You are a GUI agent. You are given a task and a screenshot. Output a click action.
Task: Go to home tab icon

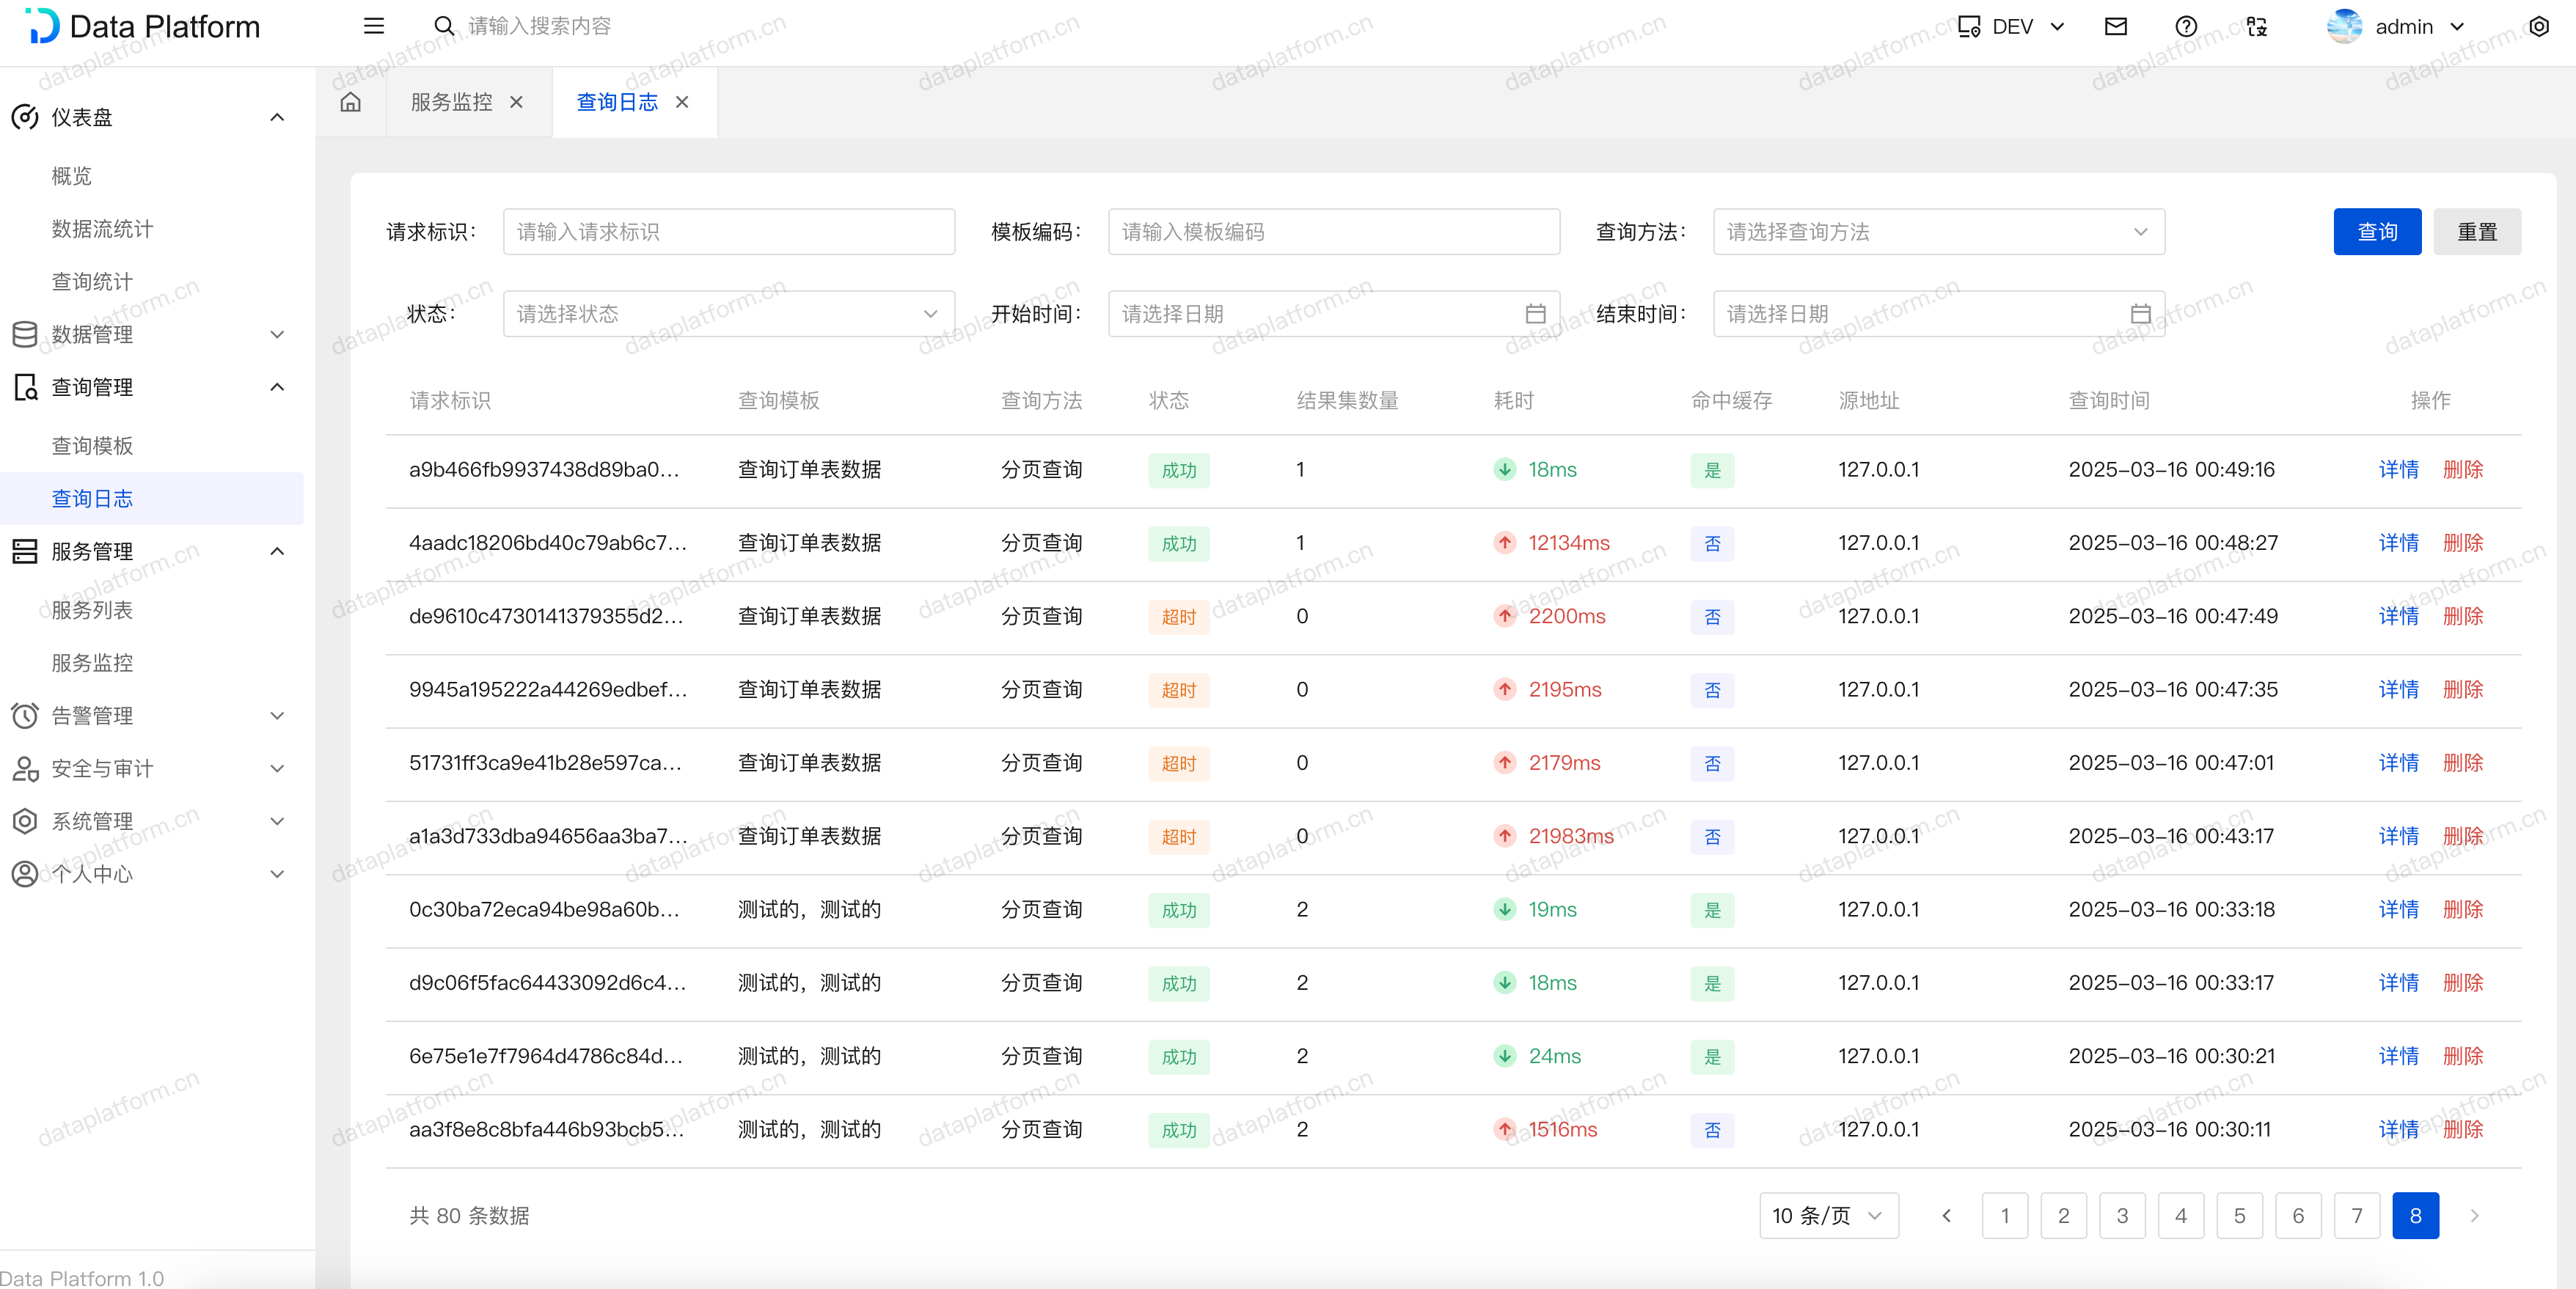point(350,102)
